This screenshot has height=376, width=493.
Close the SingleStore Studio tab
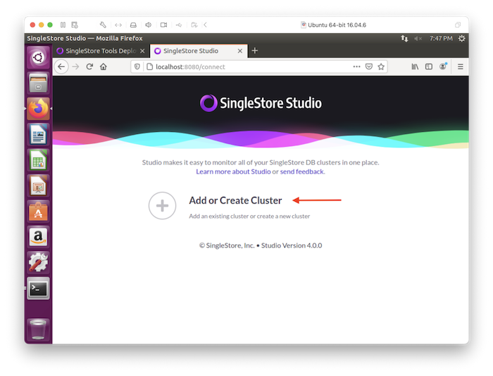[x=240, y=51]
